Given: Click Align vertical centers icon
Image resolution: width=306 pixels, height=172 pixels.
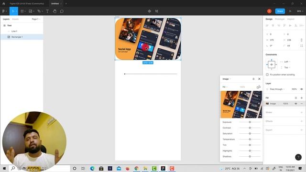Looking at the screenshot, I should pyautogui.click(x=290, y=25).
